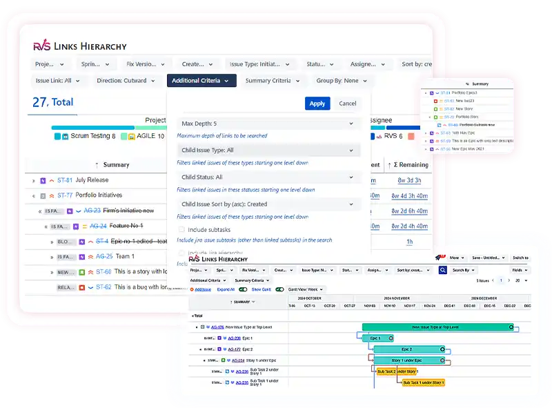Click the purple epic icon for AG-177 Epic 2
Viewport: 552px width, 408px height.
click(219, 349)
